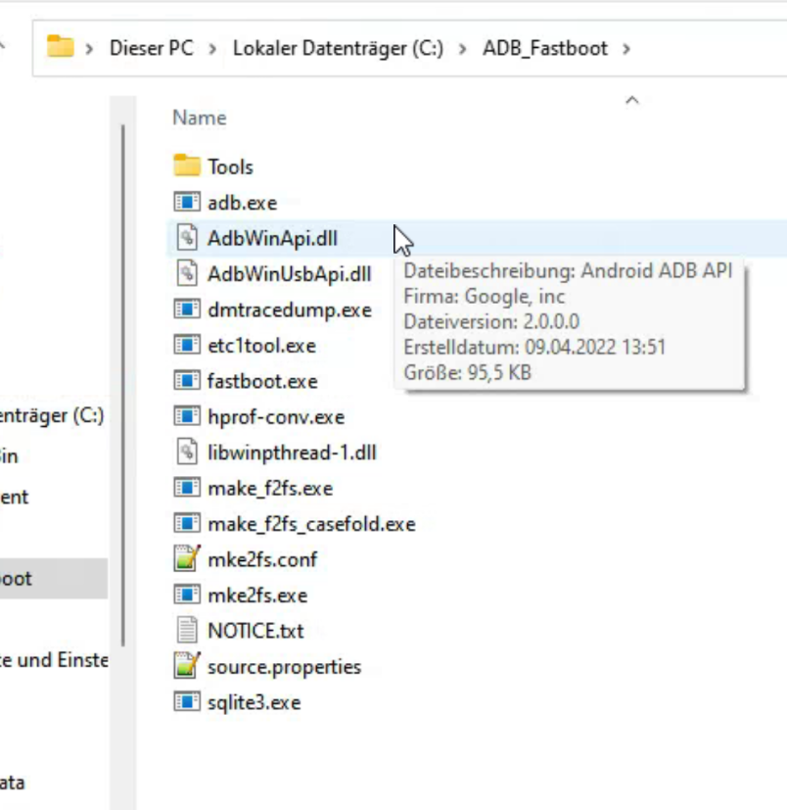Click the AdbWinUsbApi.dll file icon
This screenshot has width=787, height=810.
186,274
